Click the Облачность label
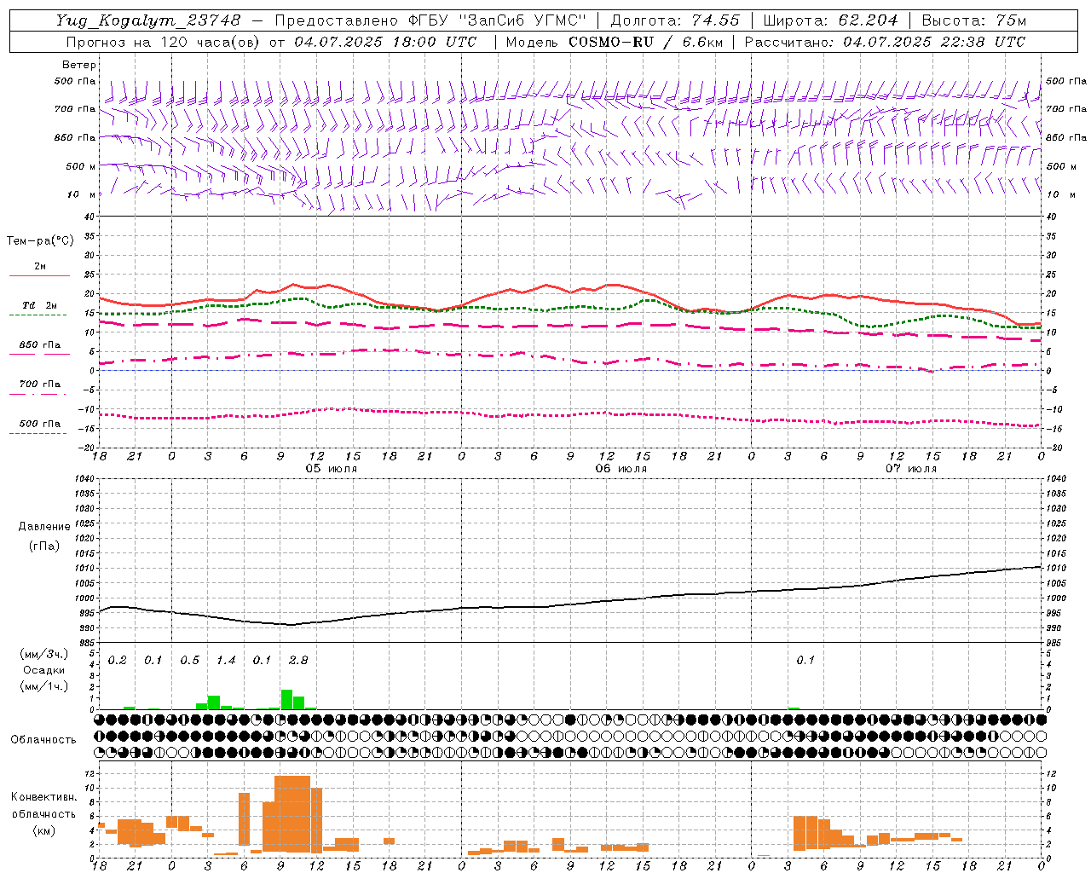Viewport: 1091px width, 873px height. click(43, 740)
